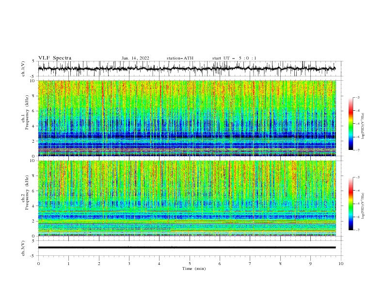This screenshot has width=384, height=296.
Task: Click the ch.2 spectrogram plot
Action: click(187, 198)
